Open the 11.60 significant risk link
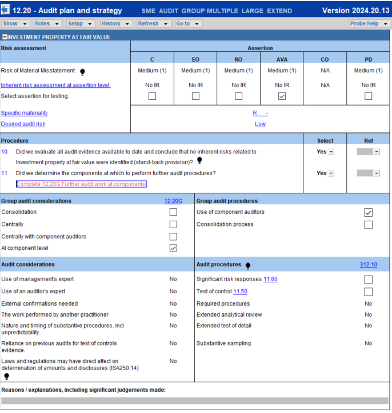Image resolution: width=392 pixels, height=413 pixels. point(270,279)
